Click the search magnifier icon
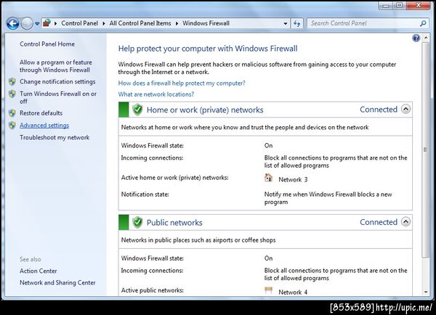The width and height of the screenshot is (436, 315). pyautogui.click(x=423, y=24)
